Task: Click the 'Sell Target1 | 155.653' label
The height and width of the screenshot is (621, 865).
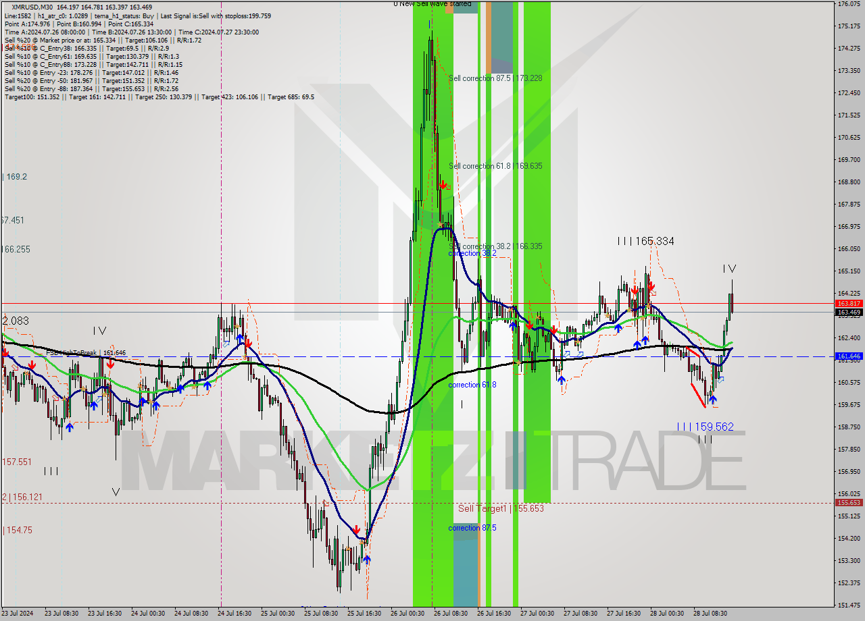Action: coord(501,508)
